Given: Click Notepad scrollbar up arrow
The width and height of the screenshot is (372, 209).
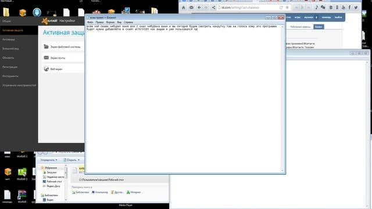Looking at the screenshot, I should [282, 27].
